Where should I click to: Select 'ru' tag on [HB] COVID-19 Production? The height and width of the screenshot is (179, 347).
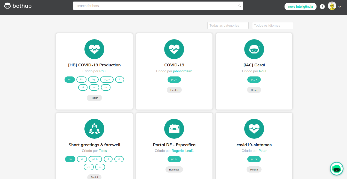(x=106, y=88)
